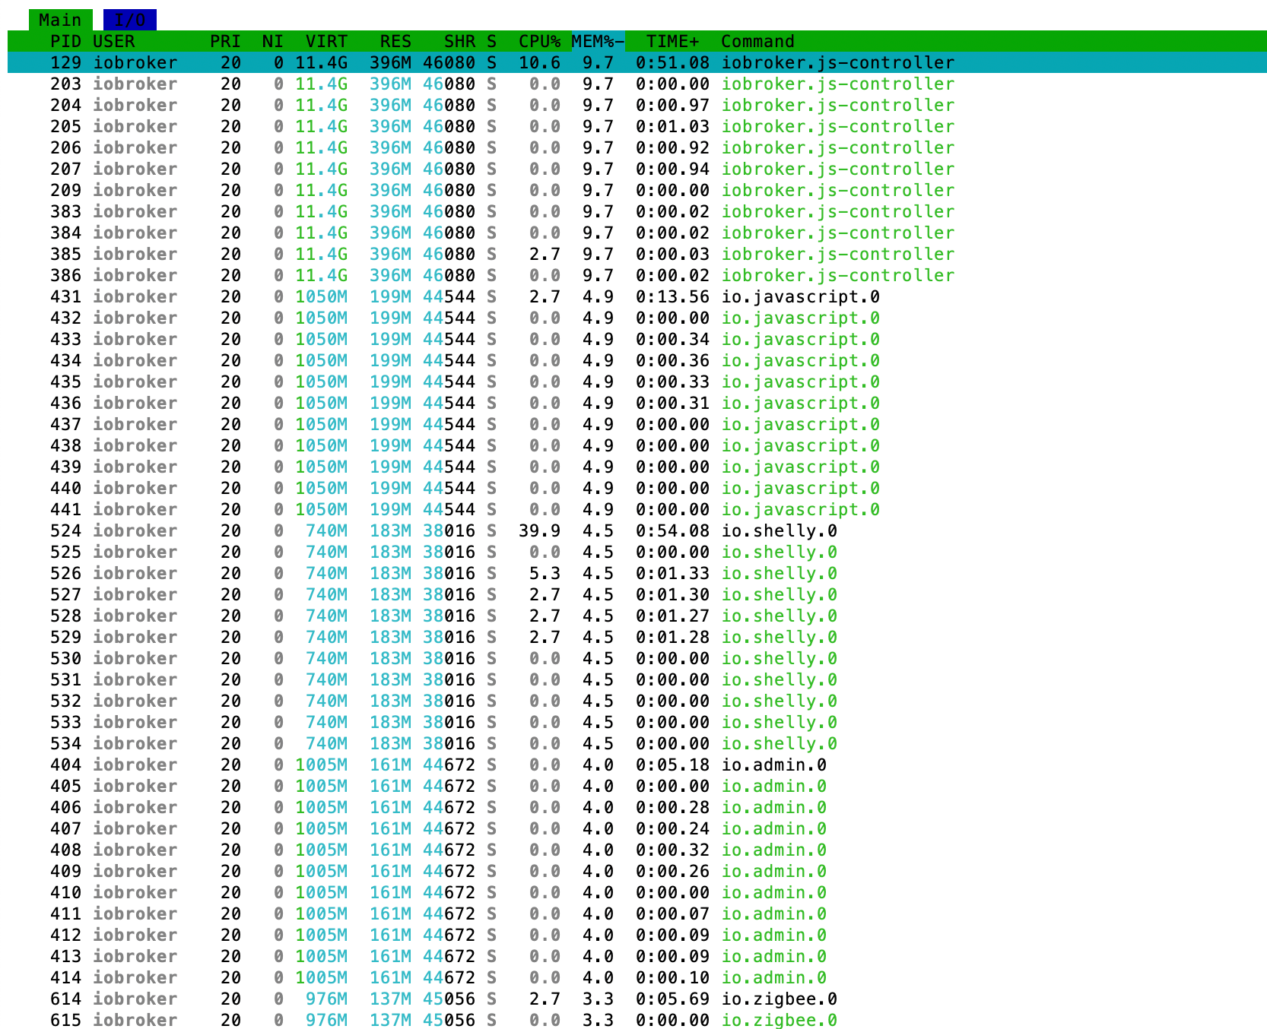This screenshot has width=1267, height=1029.
Task: Select process row PID 526
Action: pos(637,573)
